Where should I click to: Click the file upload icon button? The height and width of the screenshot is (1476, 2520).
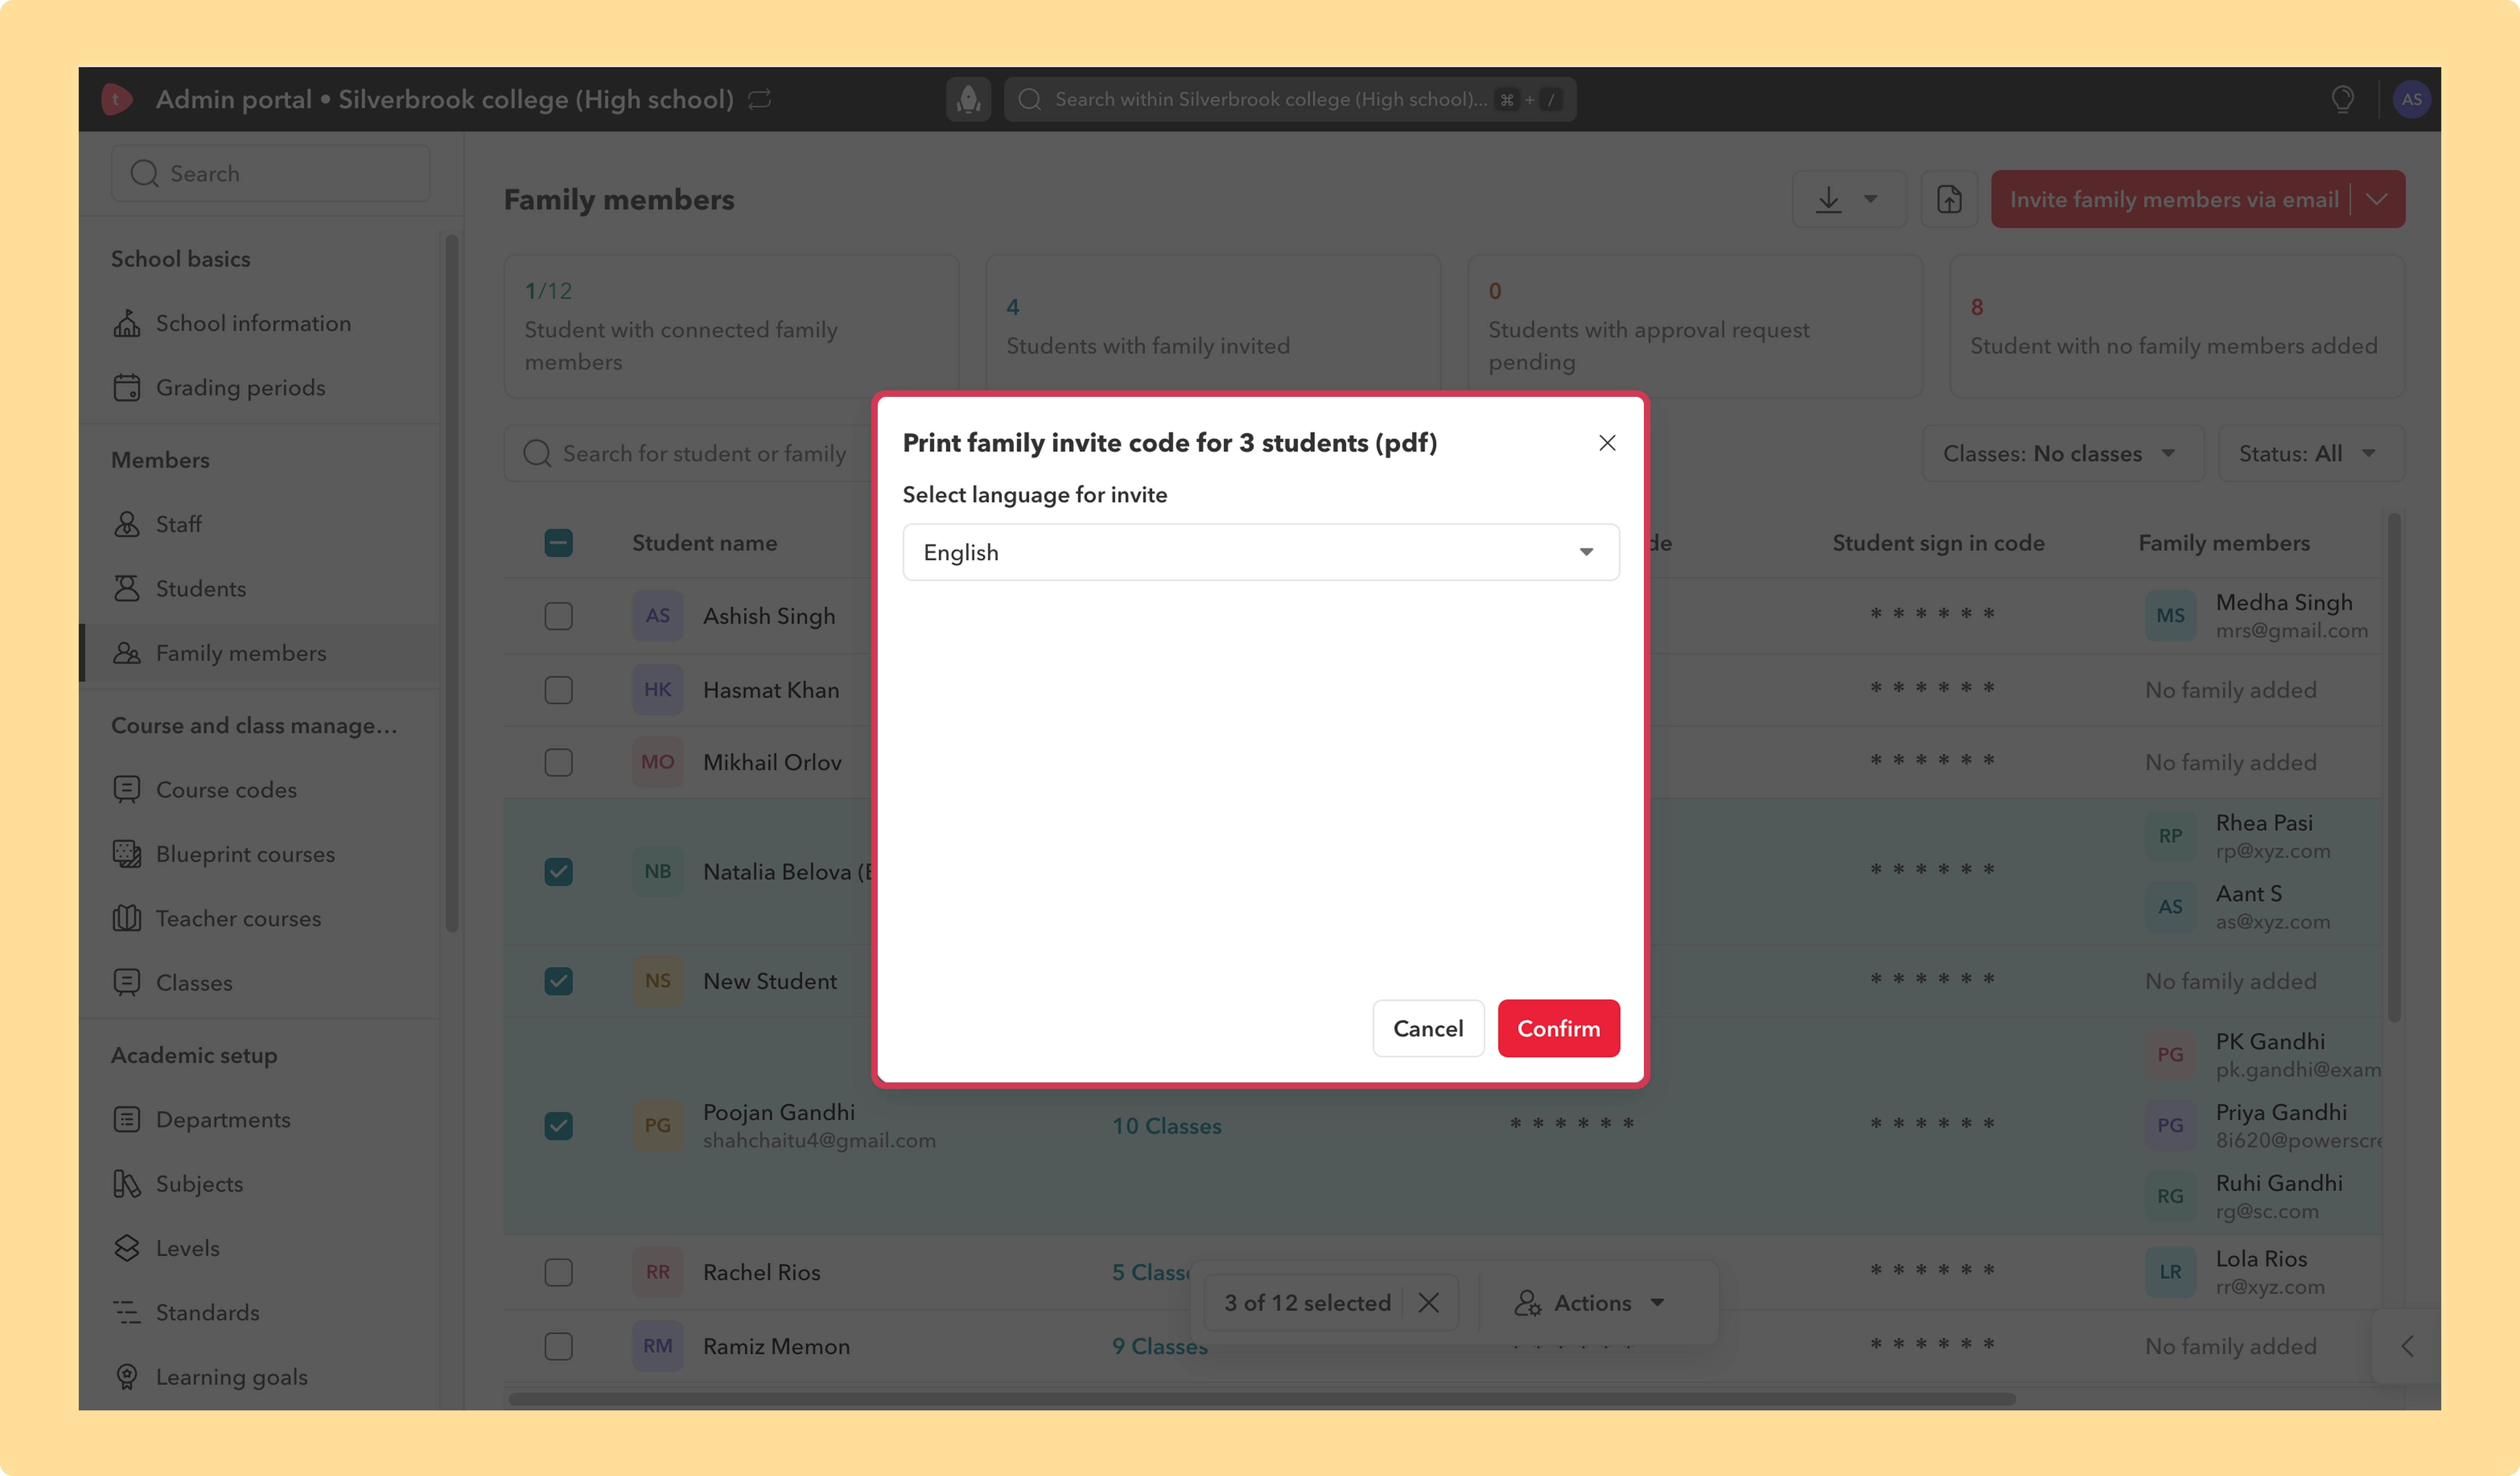point(1949,200)
